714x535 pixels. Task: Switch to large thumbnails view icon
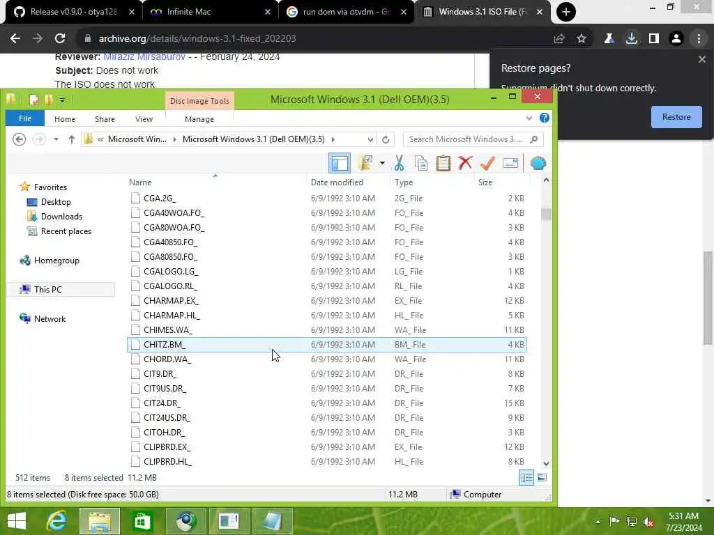[x=542, y=478]
